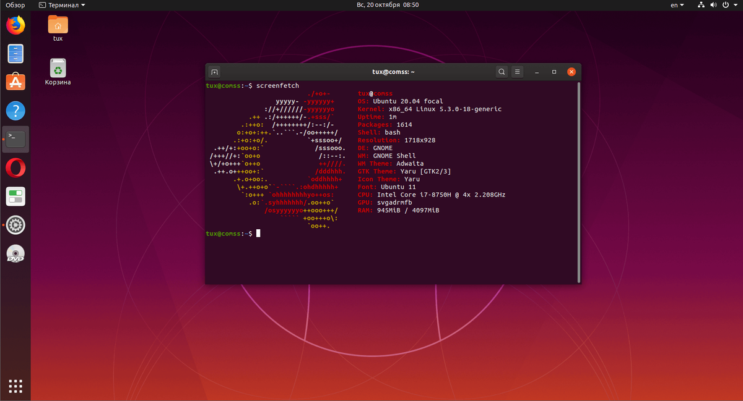Click the terminal prompt input area
743x401 pixels.
[258, 234]
